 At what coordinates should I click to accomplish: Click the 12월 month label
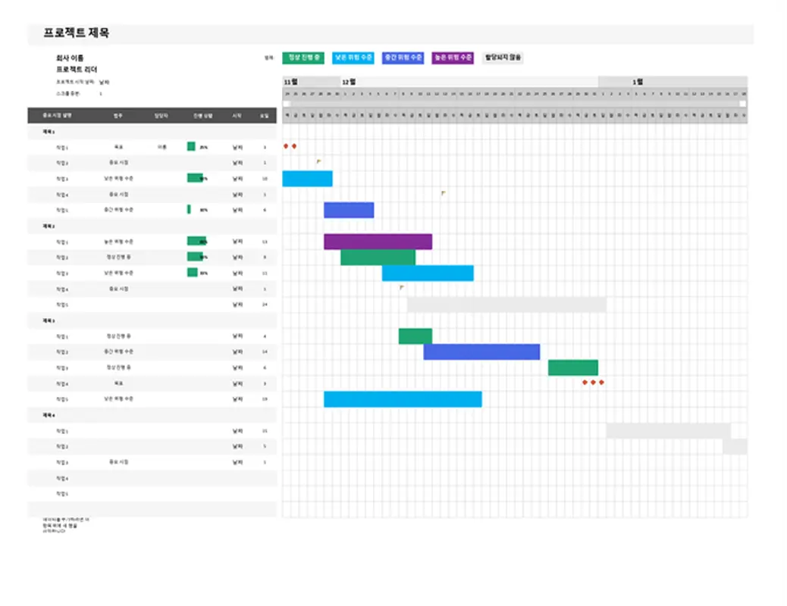pos(349,82)
